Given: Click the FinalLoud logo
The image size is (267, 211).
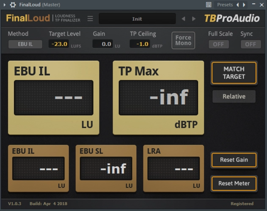Looking at the screenshot, I should [28, 18].
